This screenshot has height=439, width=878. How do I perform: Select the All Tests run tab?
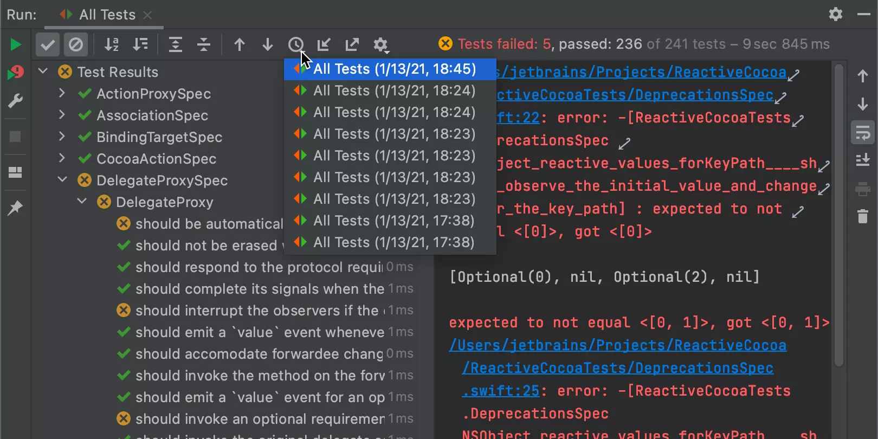click(107, 15)
